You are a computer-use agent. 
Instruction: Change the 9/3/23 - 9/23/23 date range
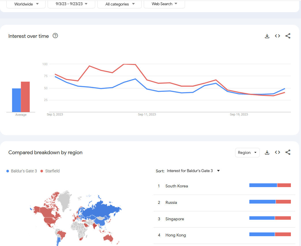coord(71,4)
